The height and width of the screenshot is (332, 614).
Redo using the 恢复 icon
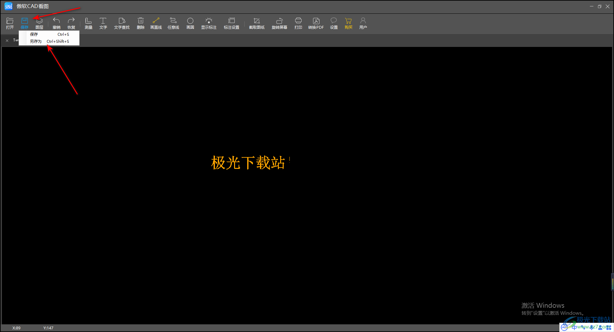(x=71, y=23)
